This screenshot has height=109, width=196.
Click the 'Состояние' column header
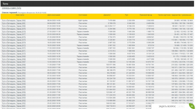pyautogui.click(x=83, y=15)
